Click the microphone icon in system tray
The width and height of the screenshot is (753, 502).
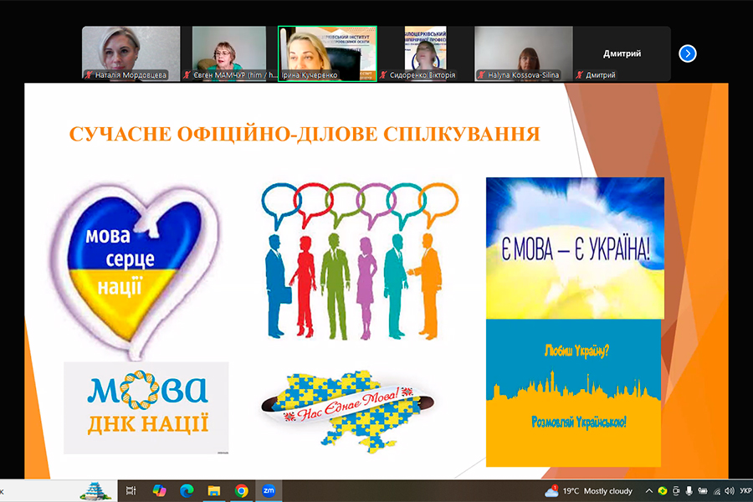pos(689,490)
